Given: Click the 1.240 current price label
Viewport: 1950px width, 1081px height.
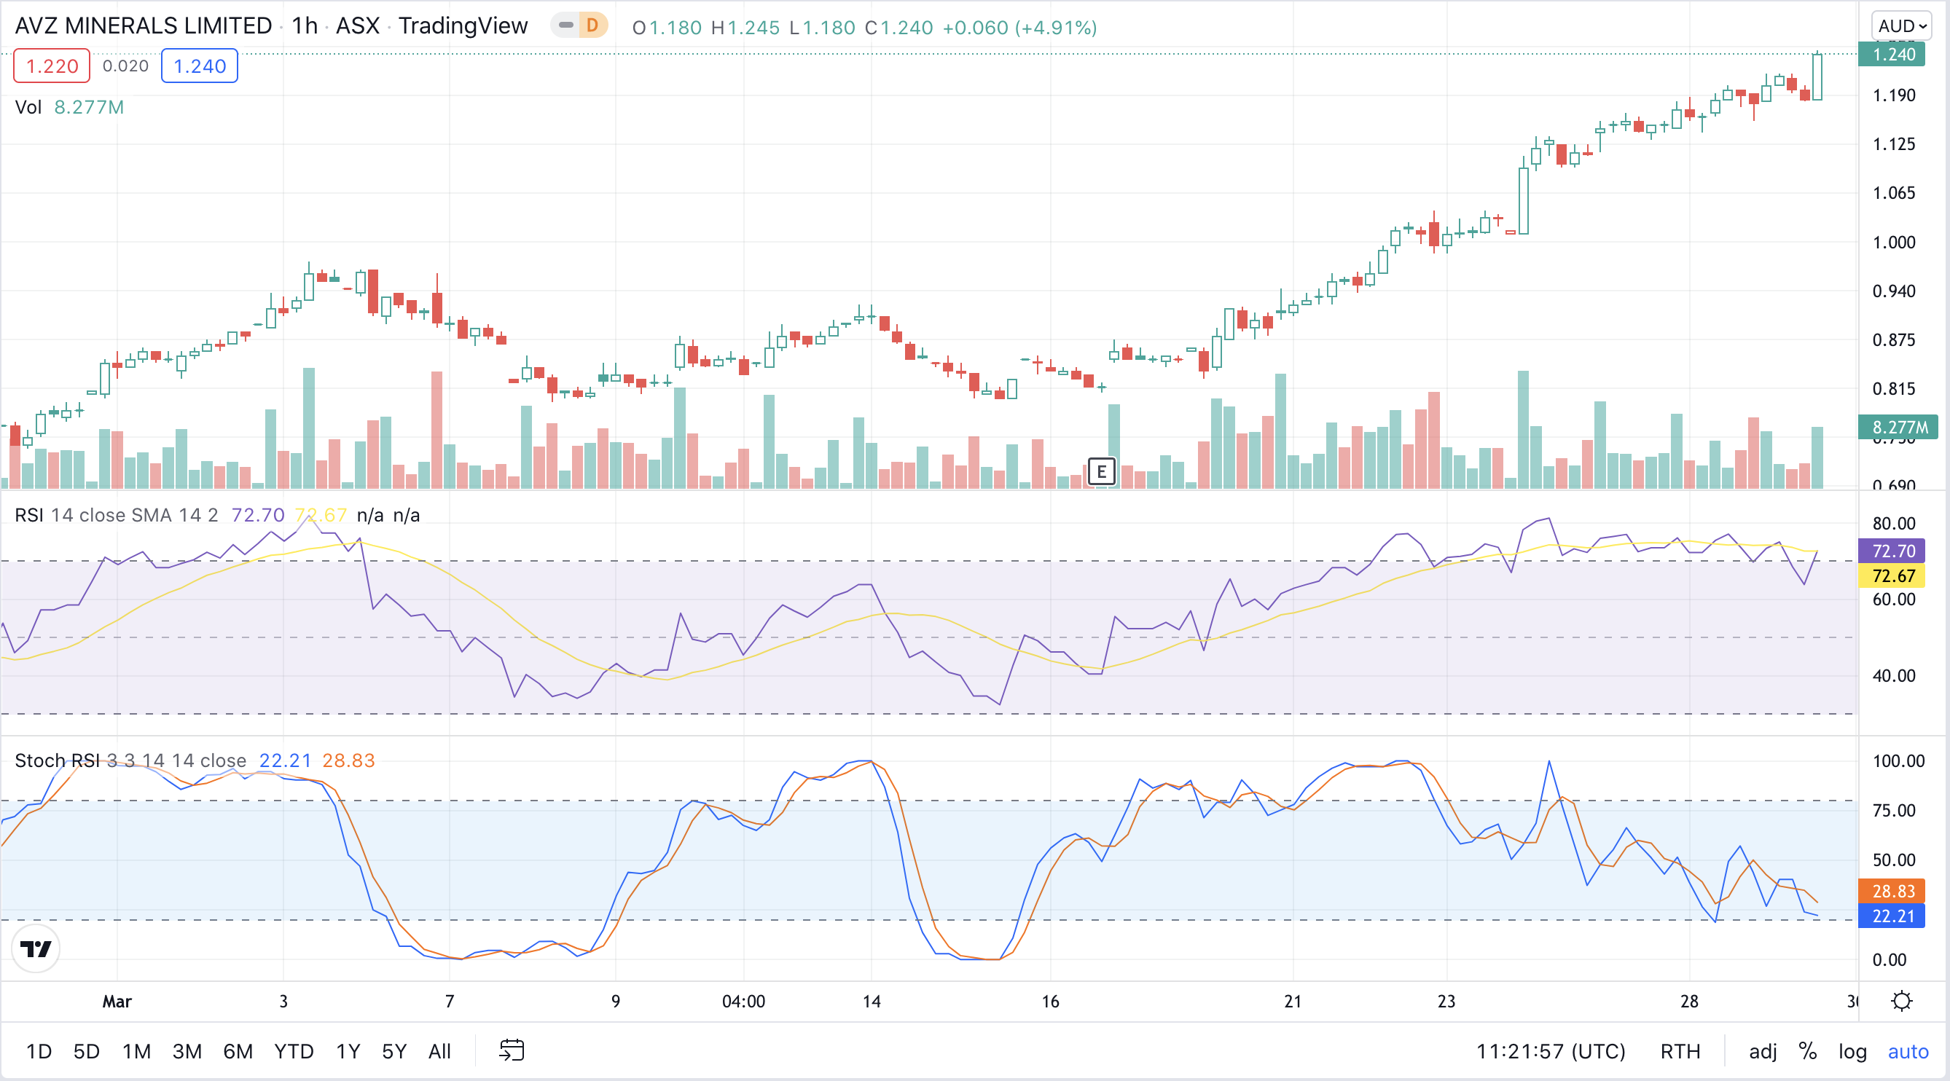Looking at the screenshot, I should click(x=1893, y=55).
